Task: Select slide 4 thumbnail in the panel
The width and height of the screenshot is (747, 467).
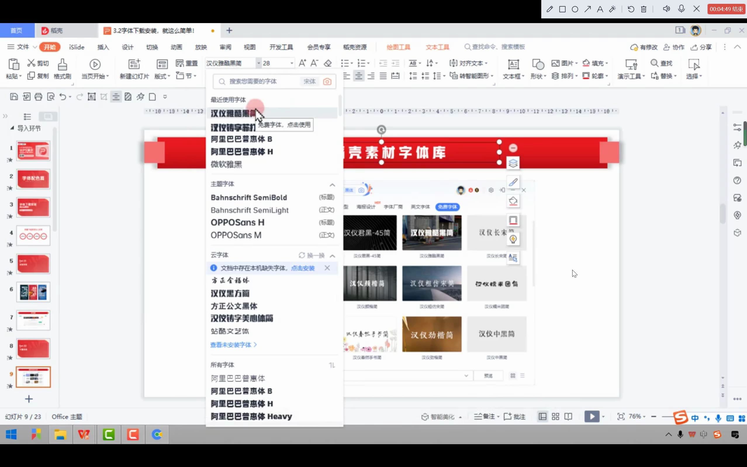Action: point(33,236)
